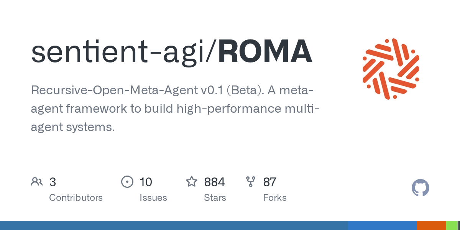Click the orange Sentient repository logo
This screenshot has width=460, height=230.
click(391, 69)
